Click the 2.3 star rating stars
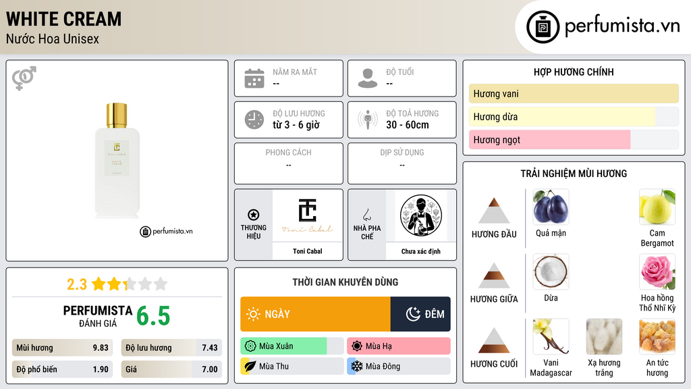The image size is (691, 389). pyautogui.click(x=130, y=284)
